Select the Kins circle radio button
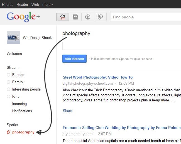The width and height of the screenshot is (181, 144). 9,97
